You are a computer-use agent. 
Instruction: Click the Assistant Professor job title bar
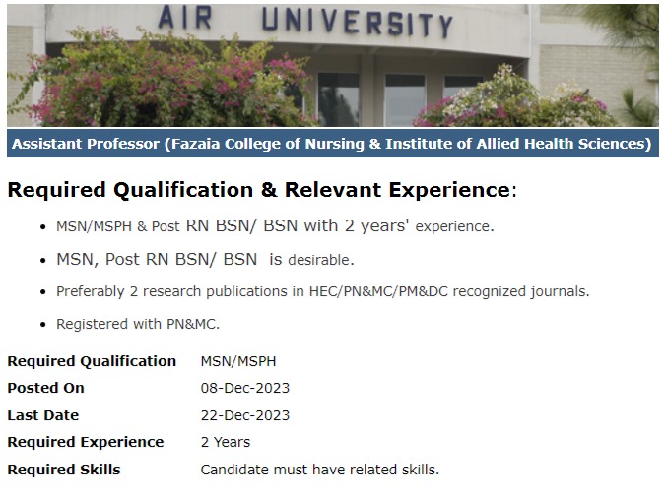click(332, 144)
